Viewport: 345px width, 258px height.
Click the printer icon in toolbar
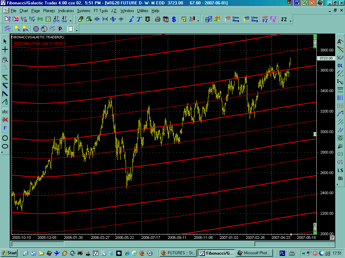point(157,19)
